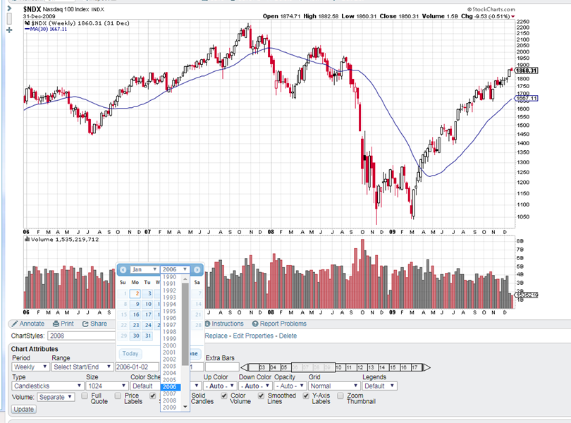571x423 pixels.
Task: Click the MA(30) 1667.11 legend text
Action: 46,29
